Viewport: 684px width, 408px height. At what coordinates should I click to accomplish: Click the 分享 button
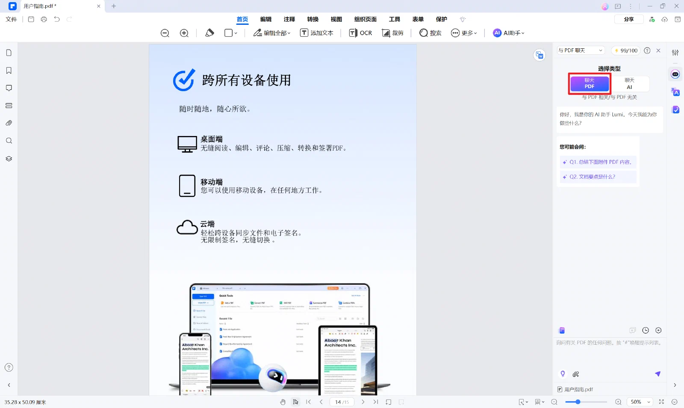click(629, 19)
